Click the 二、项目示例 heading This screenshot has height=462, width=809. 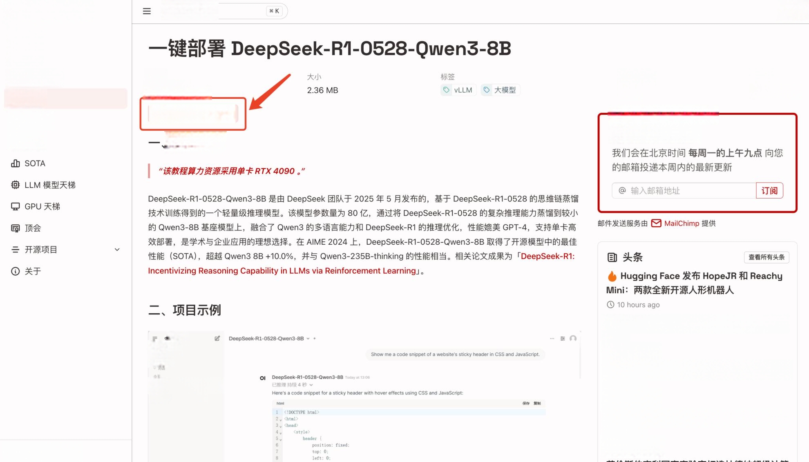pyautogui.click(x=184, y=310)
